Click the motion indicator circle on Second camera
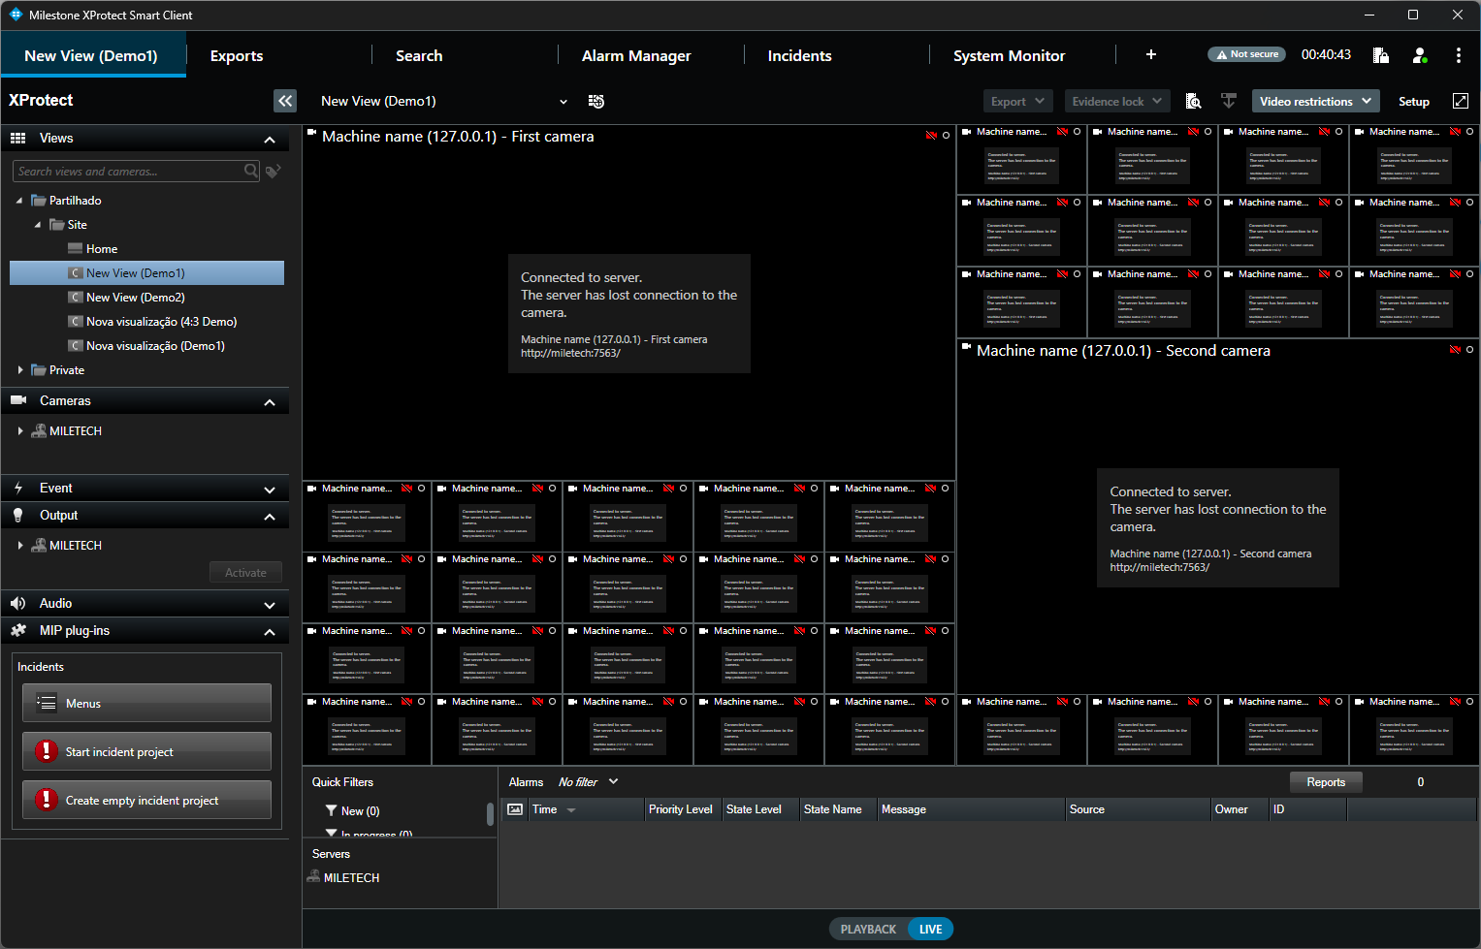This screenshot has width=1481, height=949. point(1470,350)
